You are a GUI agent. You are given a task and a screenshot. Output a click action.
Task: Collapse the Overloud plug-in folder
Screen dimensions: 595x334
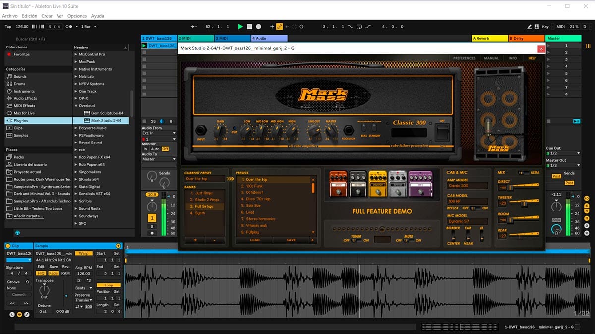pos(76,106)
